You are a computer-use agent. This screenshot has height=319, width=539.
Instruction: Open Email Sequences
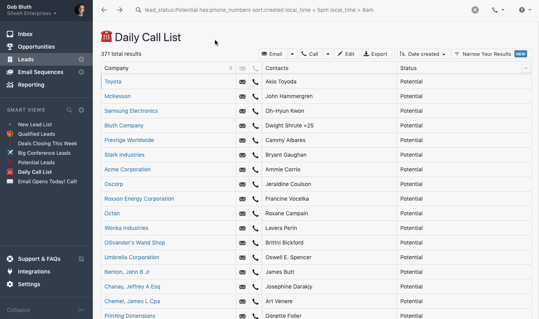point(40,72)
